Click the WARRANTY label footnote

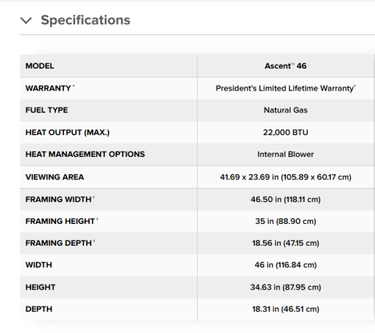pos(73,87)
